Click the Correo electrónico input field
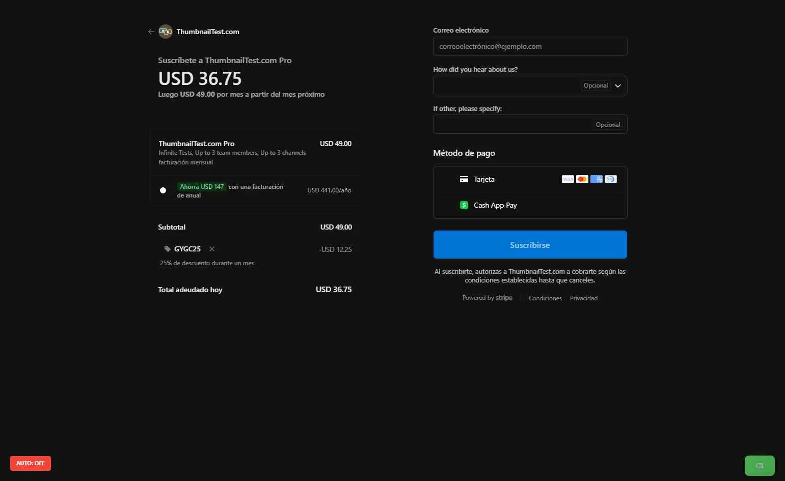This screenshot has width=785, height=481. [530, 46]
